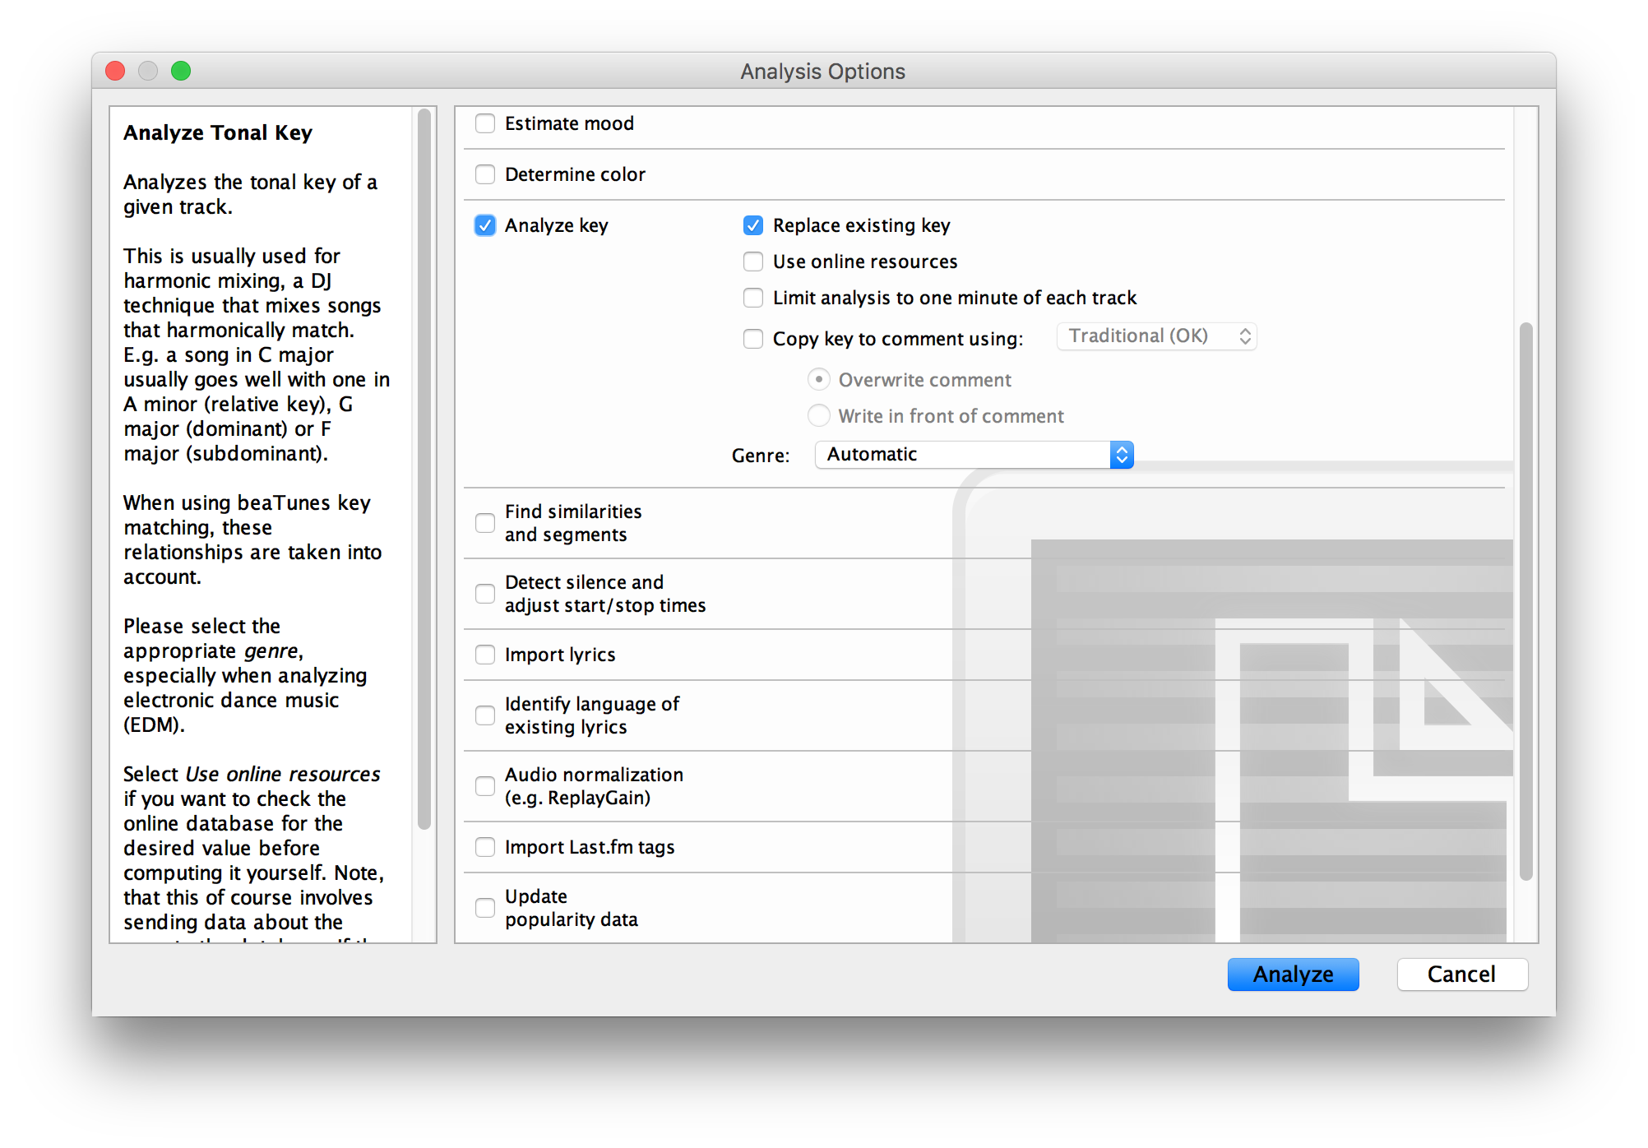Check Import Last.fm tags

(485, 846)
